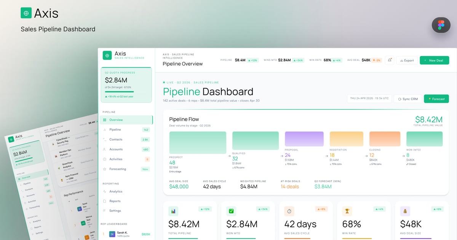Click the +34% badge on Won MTD card
Image resolution: width=457 pixels, height=240 pixels.
[263, 209]
